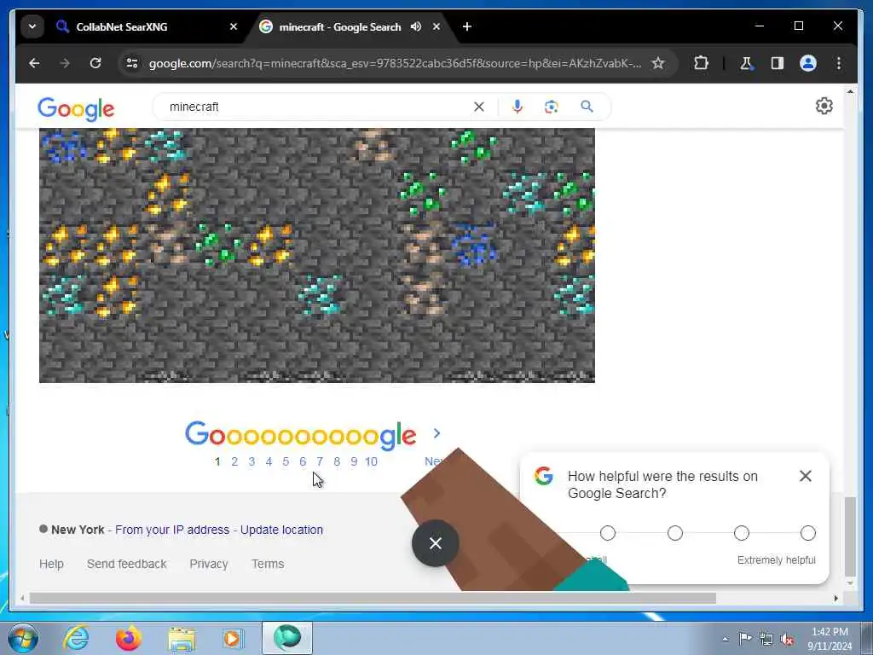Go to results page 6
The height and width of the screenshot is (655, 873).
click(x=303, y=461)
